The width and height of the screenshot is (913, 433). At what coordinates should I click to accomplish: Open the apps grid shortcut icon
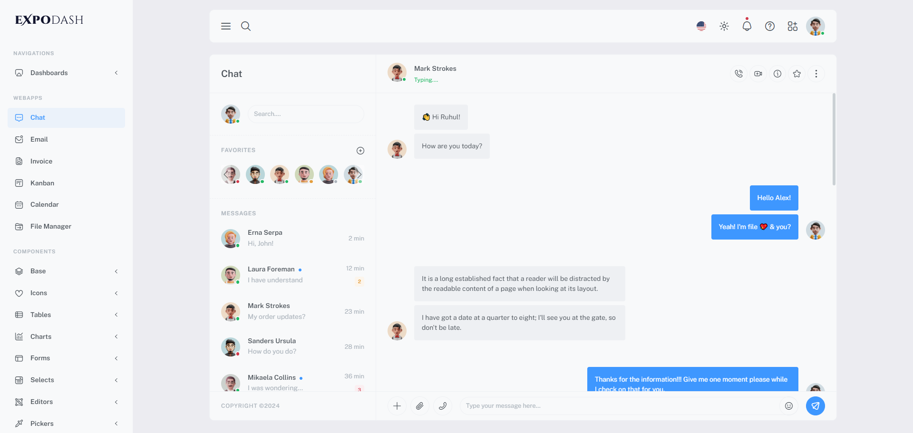tap(793, 26)
